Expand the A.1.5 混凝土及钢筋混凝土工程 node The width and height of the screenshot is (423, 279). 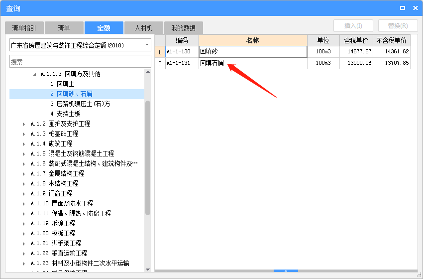[24, 154]
